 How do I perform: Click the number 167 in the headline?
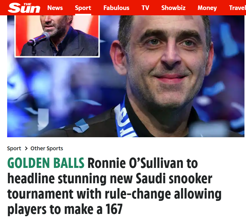pos(114,209)
